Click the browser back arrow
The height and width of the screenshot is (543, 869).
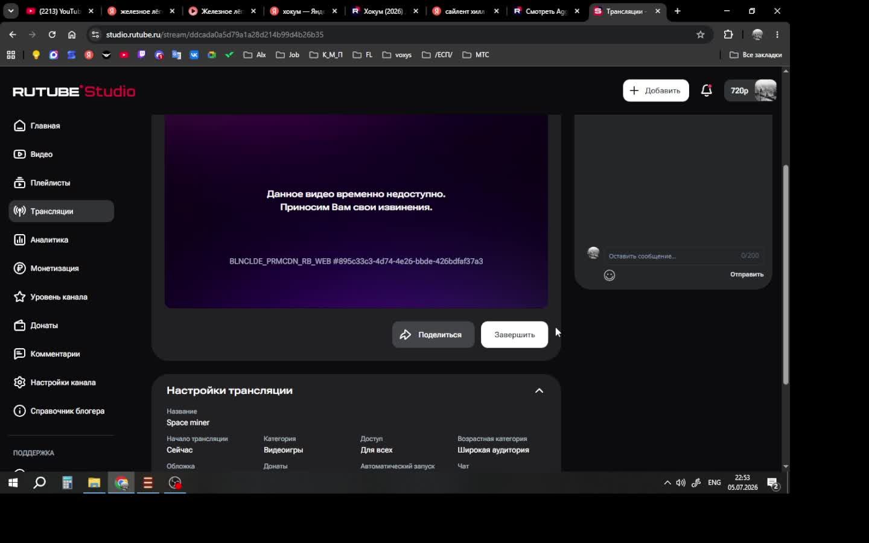point(13,34)
